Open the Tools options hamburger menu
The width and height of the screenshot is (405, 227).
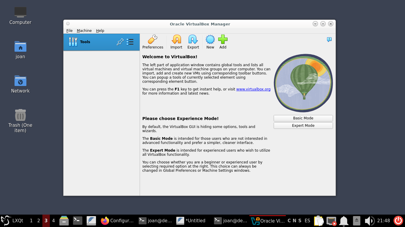tap(130, 42)
